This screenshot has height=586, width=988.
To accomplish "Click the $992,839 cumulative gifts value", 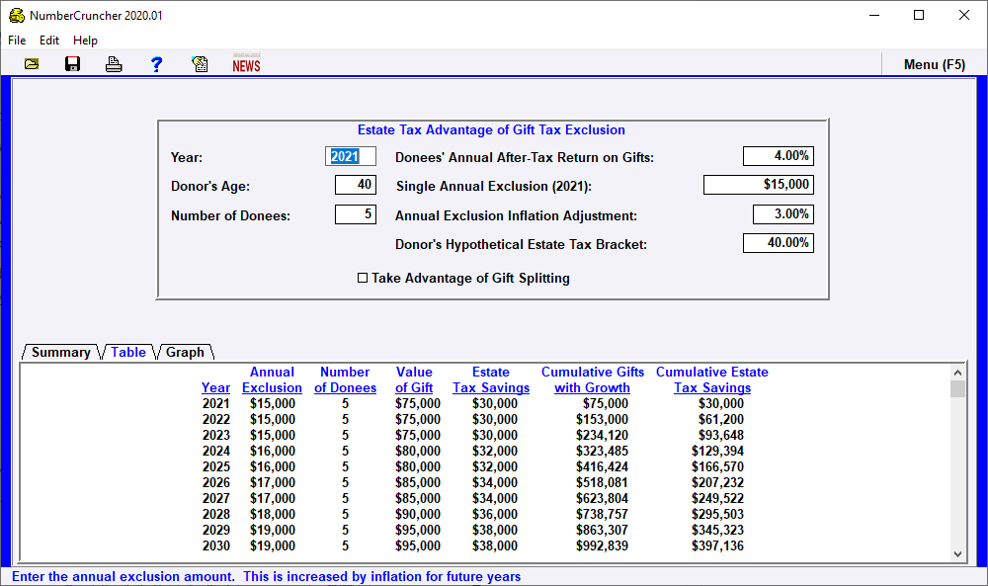I will click(x=602, y=545).
